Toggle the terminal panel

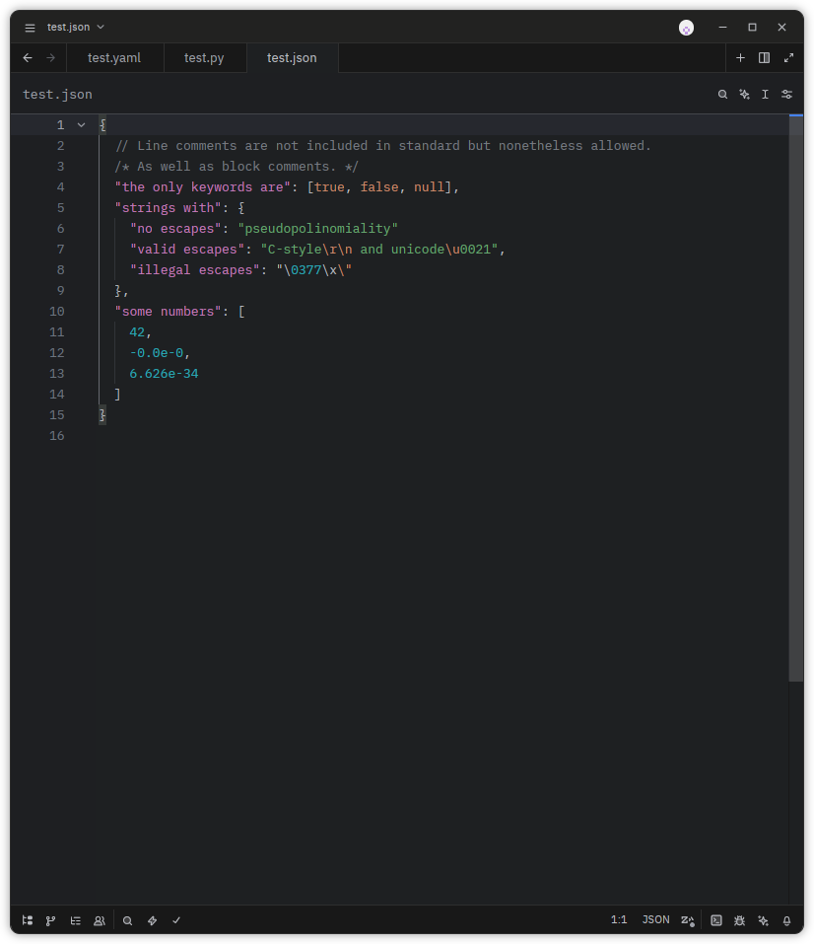715,920
